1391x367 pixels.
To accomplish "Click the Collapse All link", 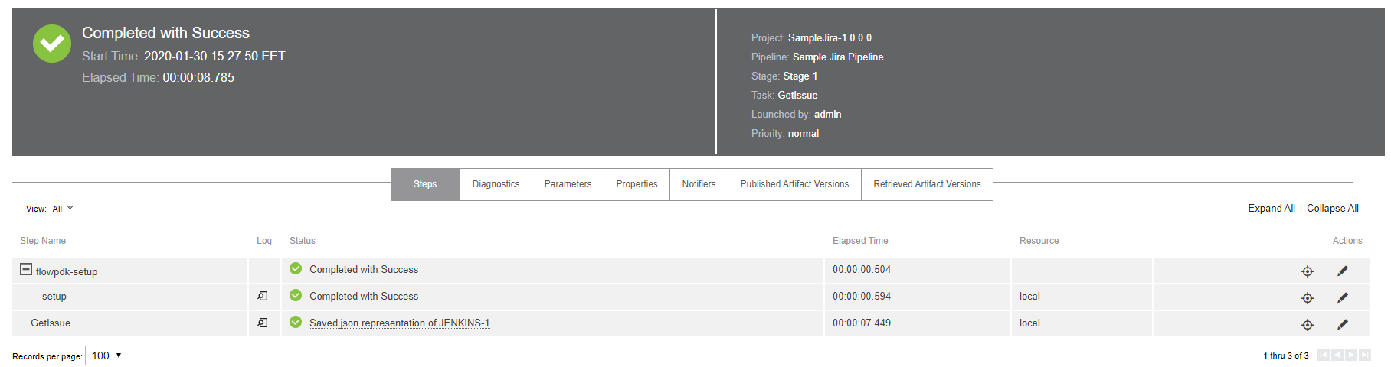I will 1333,208.
